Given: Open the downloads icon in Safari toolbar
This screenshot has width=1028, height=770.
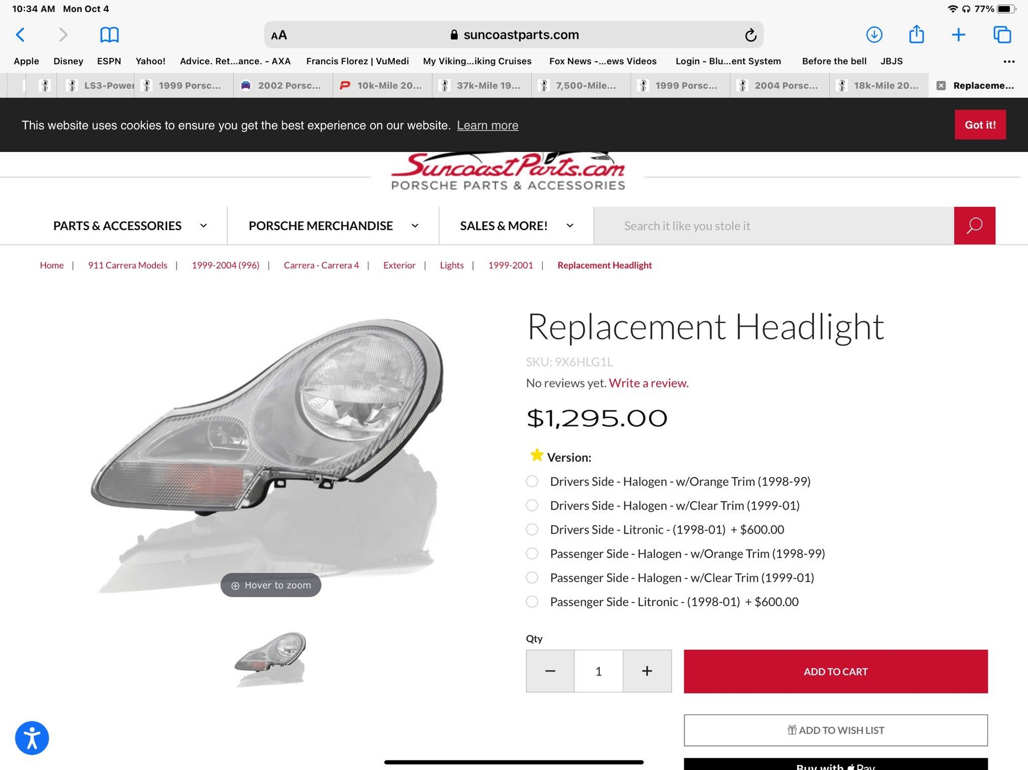Looking at the screenshot, I should pyautogui.click(x=874, y=35).
